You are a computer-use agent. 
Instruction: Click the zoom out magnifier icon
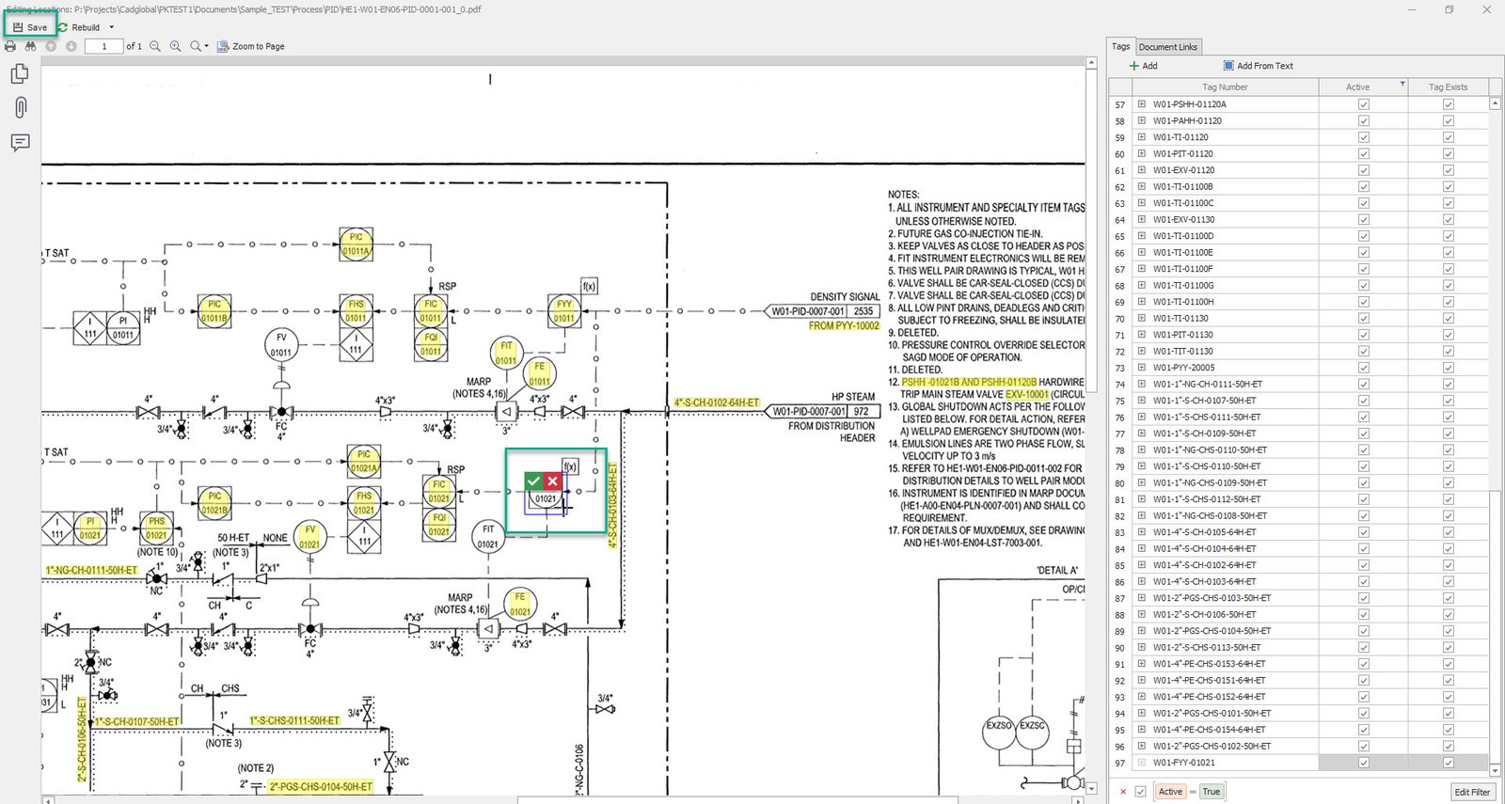click(x=155, y=46)
